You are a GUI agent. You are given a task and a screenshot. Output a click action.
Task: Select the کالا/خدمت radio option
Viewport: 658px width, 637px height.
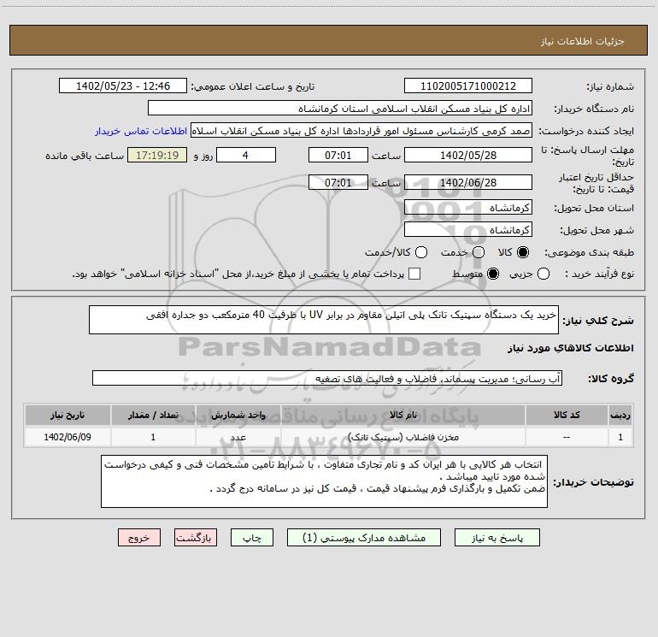tap(421, 252)
